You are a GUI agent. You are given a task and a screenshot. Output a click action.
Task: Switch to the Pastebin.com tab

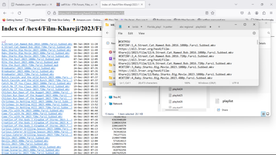[31, 5]
